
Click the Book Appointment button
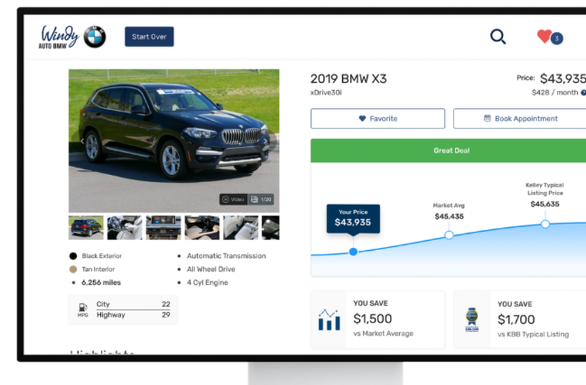(x=520, y=118)
